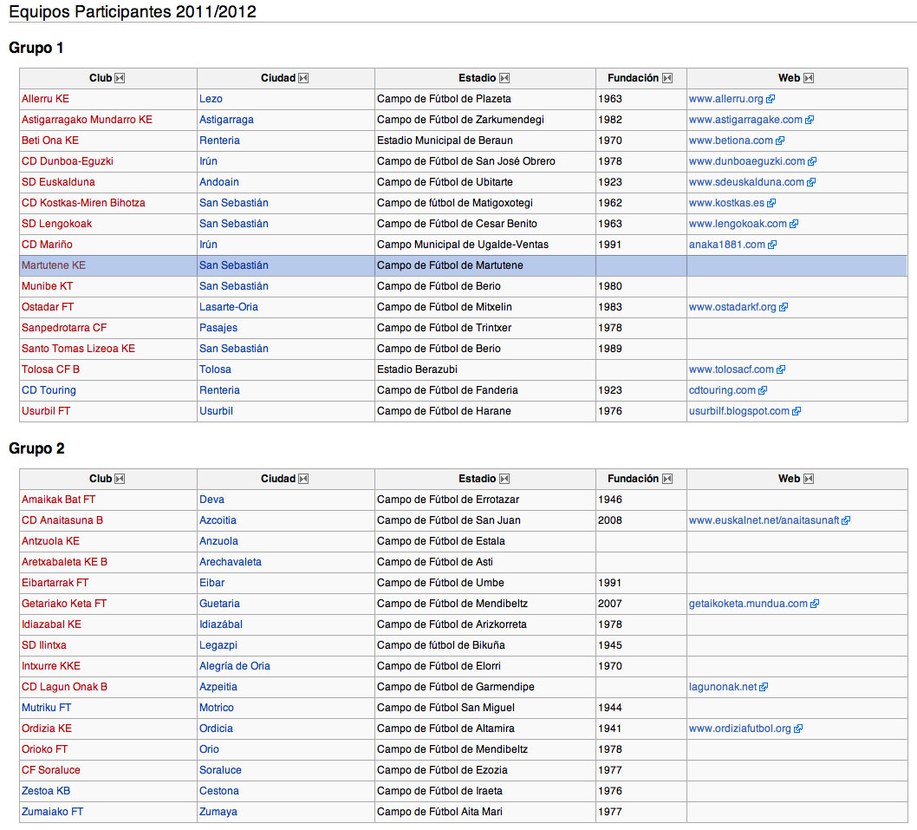Visit www.ordiziafutbol.org website link
917x830 pixels.
pos(739,729)
